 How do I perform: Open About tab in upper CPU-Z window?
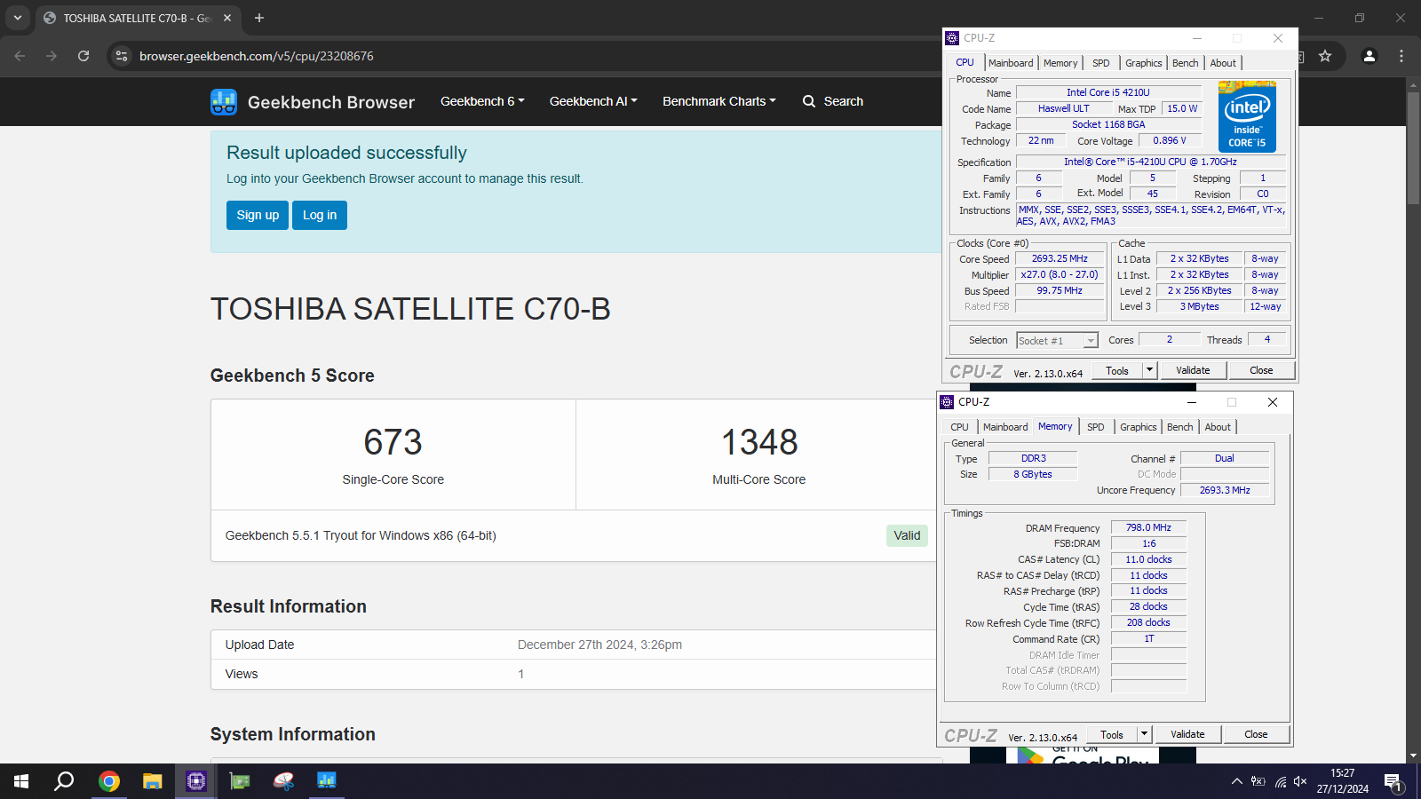1223,63
